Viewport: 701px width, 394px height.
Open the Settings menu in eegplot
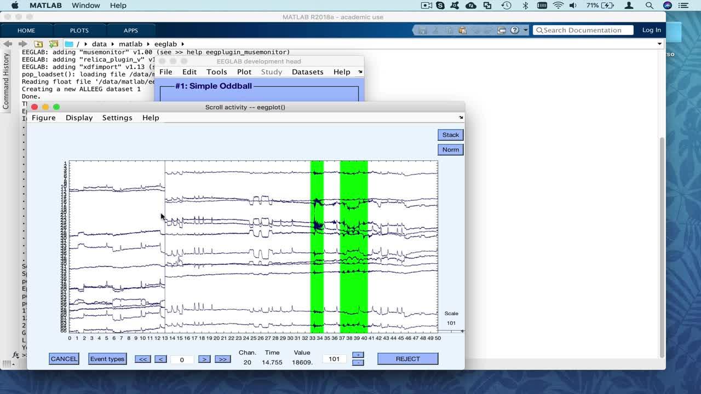(x=117, y=118)
